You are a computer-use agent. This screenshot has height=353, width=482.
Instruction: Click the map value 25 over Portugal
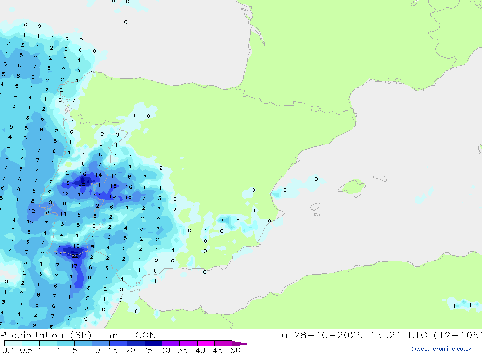pyautogui.click(x=82, y=184)
